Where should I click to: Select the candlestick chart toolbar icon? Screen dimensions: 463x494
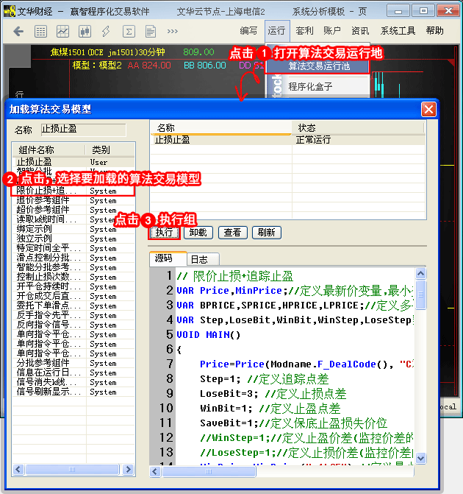pos(85,31)
